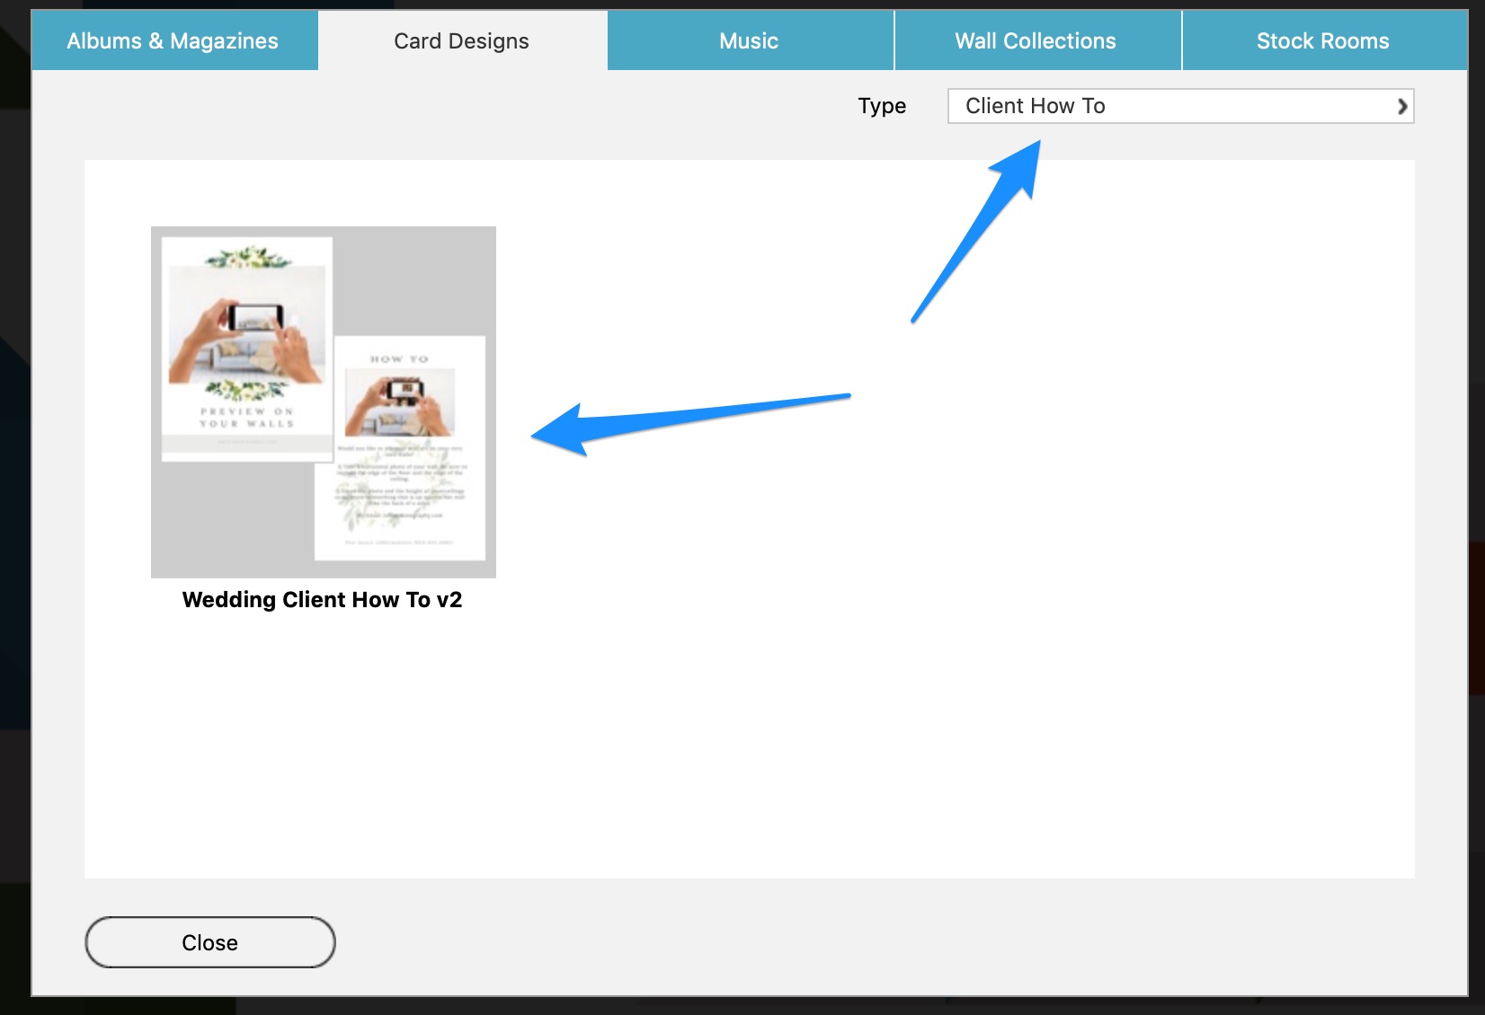Expand the Client How To type picker

pyautogui.click(x=1180, y=106)
